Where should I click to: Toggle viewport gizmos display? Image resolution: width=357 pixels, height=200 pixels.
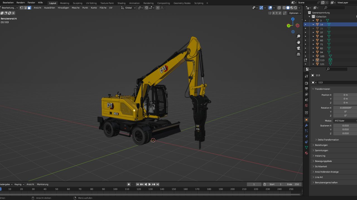(x=261, y=8)
